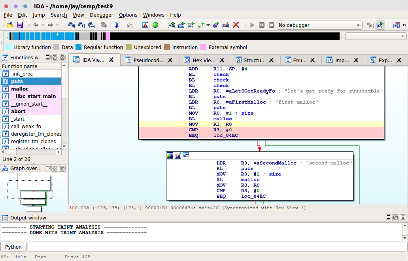Click the binoculars search-binary icon labeled 101
Viewport: 408px width, 261px height.
click(x=91, y=25)
